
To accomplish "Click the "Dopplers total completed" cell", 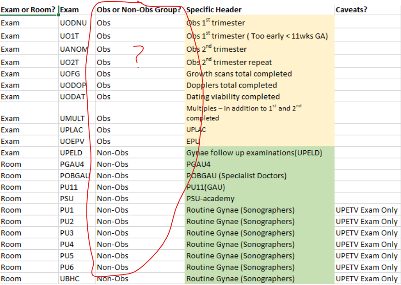I will tap(260, 85).
